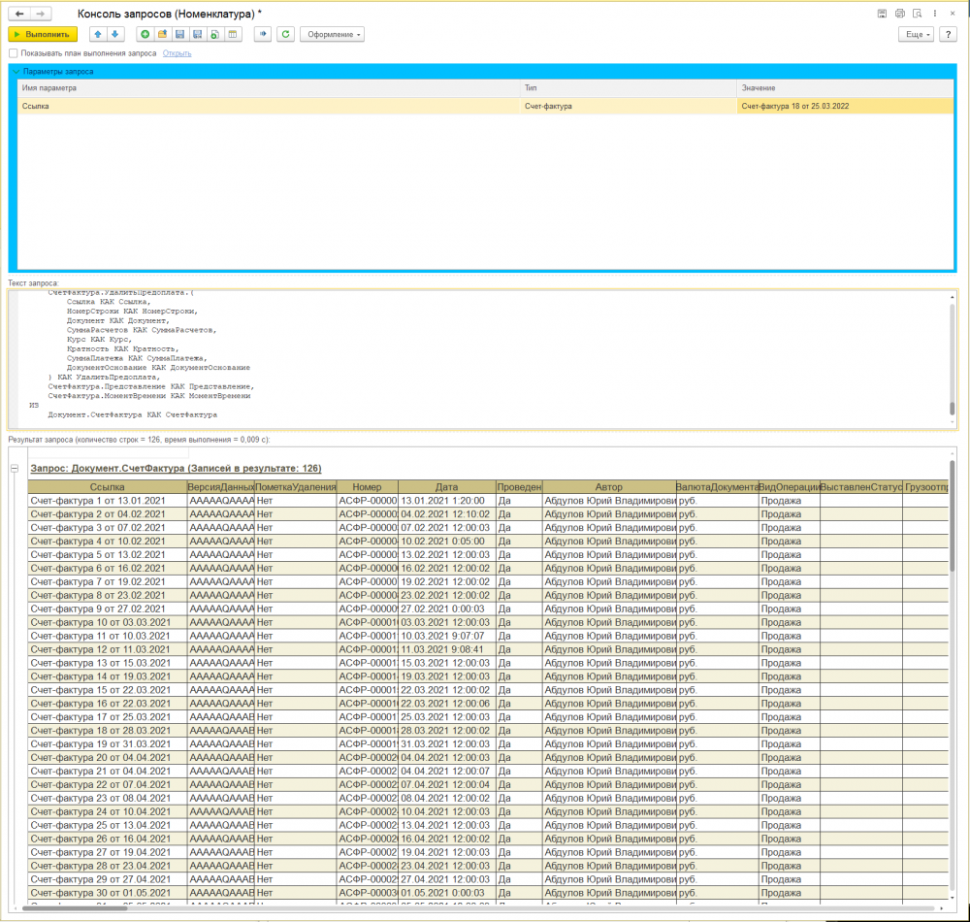Screen dimensions: 970x922
Task: Refresh with the green circular arrow icon
Action: (x=285, y=34)
